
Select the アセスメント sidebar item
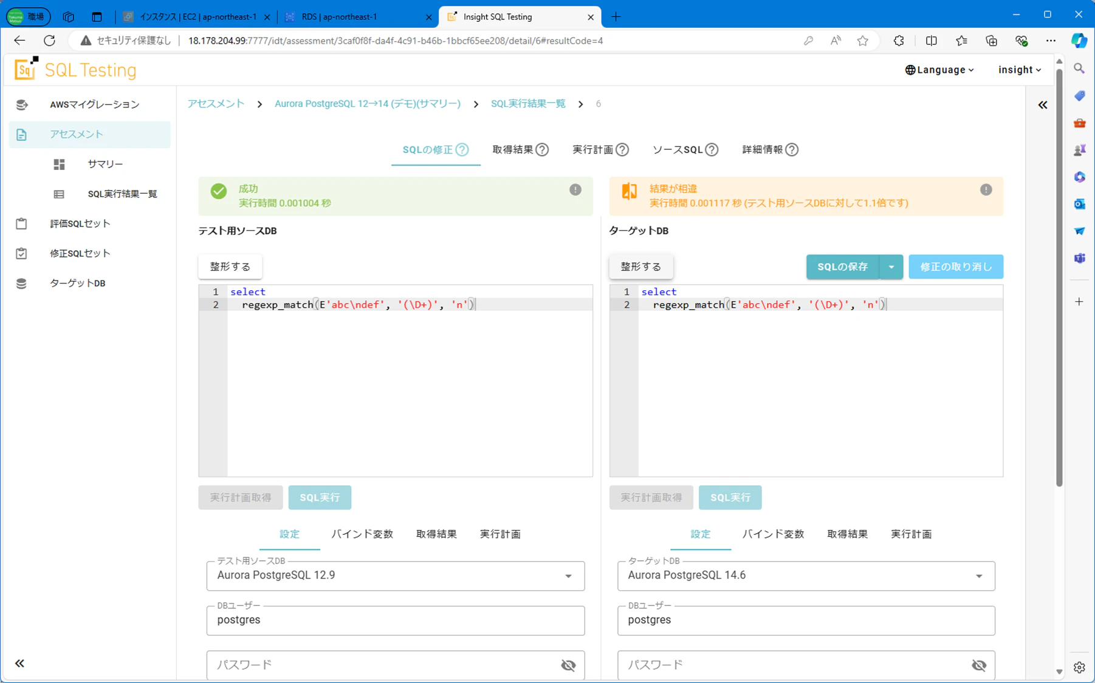(89, 134)
